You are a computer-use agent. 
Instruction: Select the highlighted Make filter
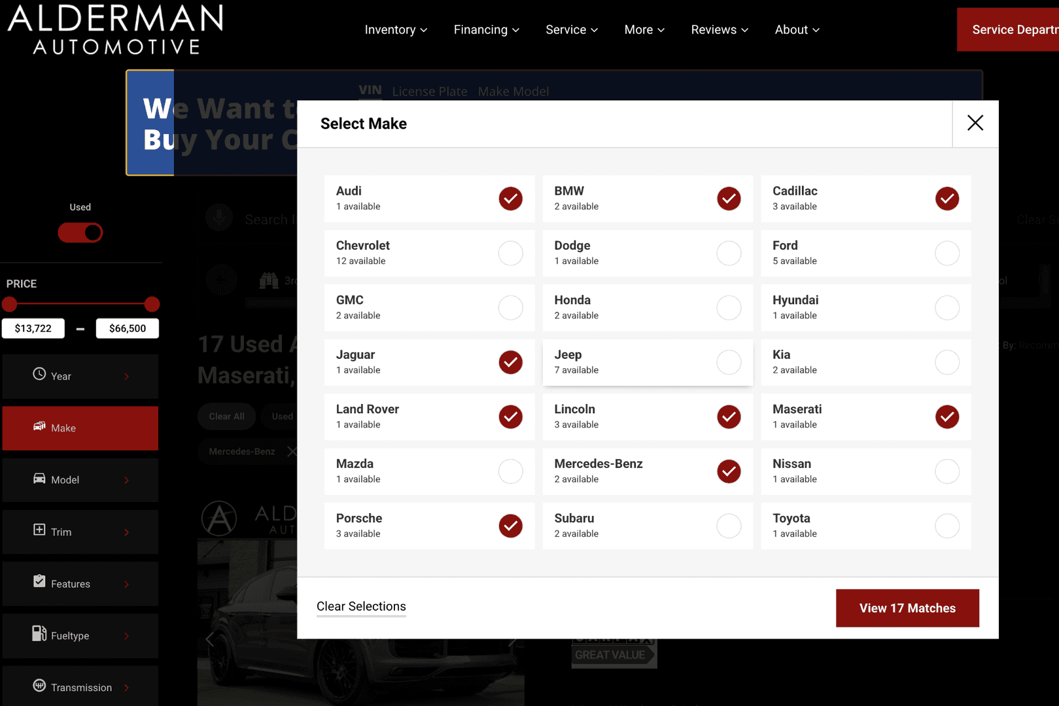(x=80, y=428)
